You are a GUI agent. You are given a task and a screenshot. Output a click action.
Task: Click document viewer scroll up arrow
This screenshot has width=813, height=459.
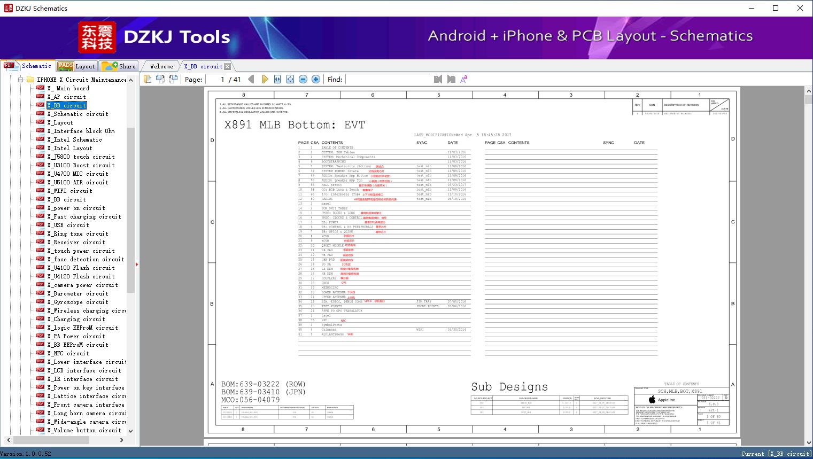(808, 90)
